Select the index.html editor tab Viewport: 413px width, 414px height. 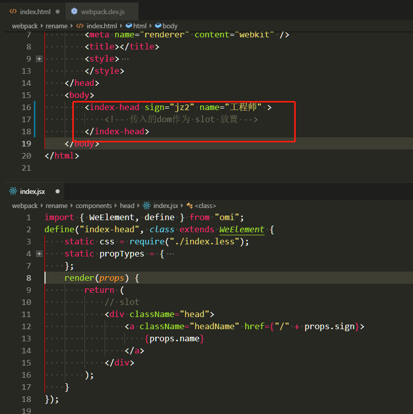tap(34, 11)
